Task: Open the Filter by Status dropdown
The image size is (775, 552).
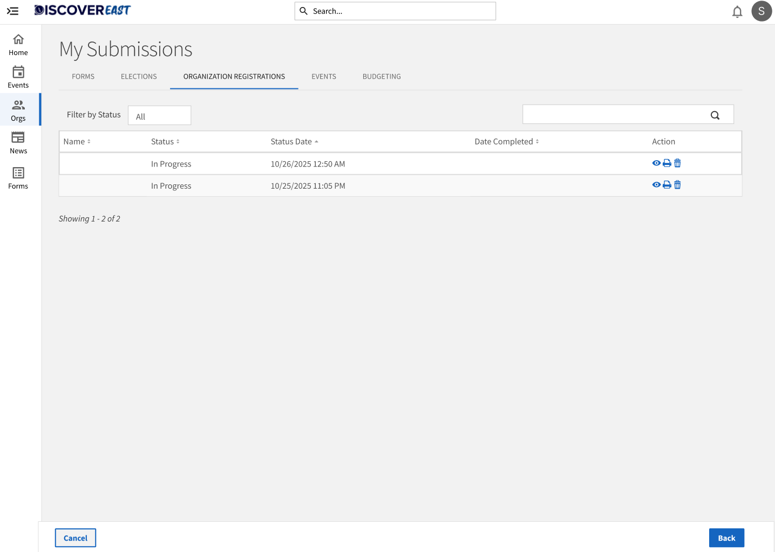Action: point(159,116)
